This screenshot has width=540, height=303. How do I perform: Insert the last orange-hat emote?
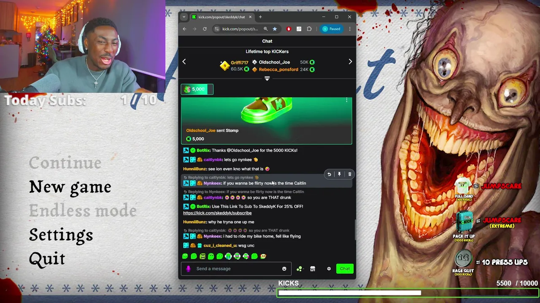[x=263, y=256]
